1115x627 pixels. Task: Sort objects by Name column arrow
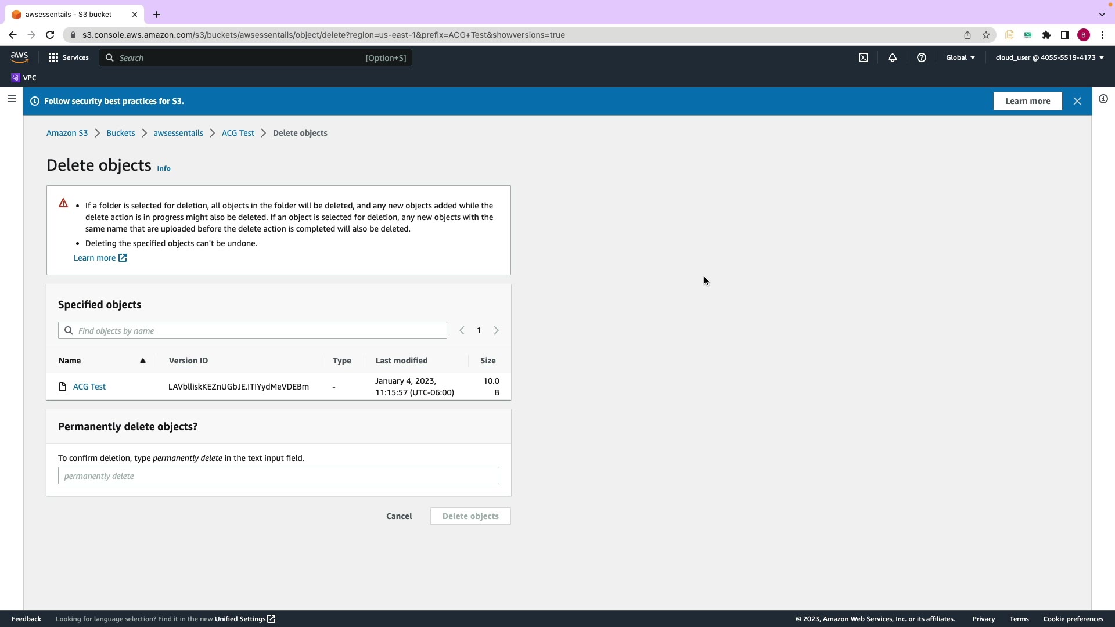(x=142, y=361)
